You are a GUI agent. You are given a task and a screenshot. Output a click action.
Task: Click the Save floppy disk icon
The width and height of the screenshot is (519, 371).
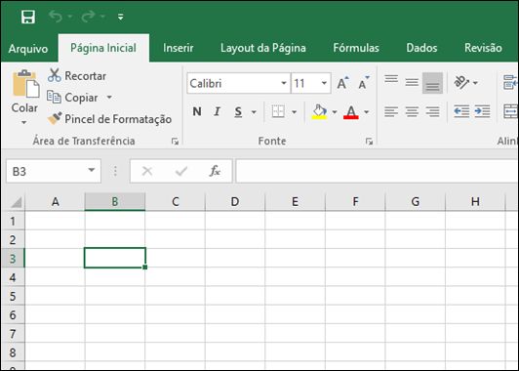[x=28, y=17]
